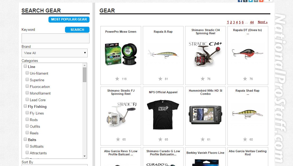
Task: Go to results page 1
Action: (x=228, y=22)
